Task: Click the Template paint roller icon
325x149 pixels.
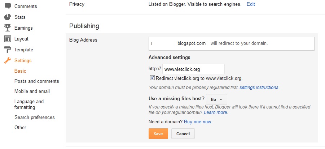Action: pyautogui.click(x=7, y=50)
